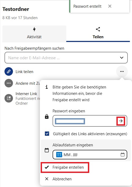Viewport: 132px width, 187px height.
Task: Click the grey Andere mit Zugriff icon
Action: [x=9, y=83]
